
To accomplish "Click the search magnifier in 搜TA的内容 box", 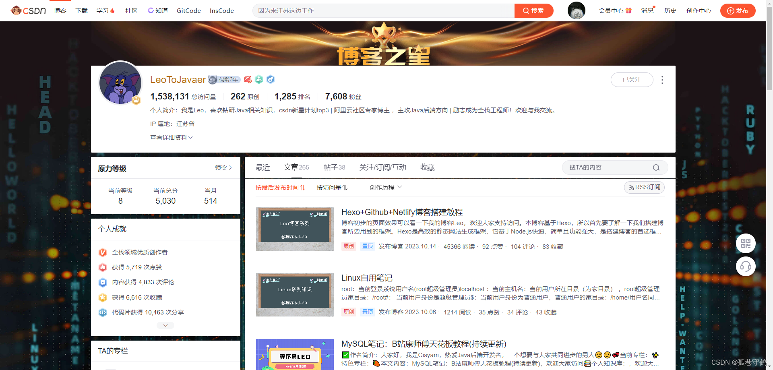I will [x=656, y=167].
